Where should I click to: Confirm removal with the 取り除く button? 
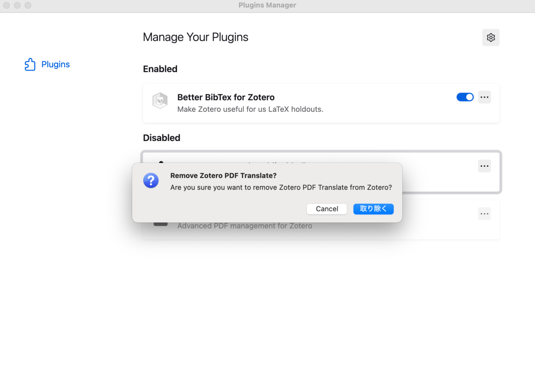click(x=374, y=209)
